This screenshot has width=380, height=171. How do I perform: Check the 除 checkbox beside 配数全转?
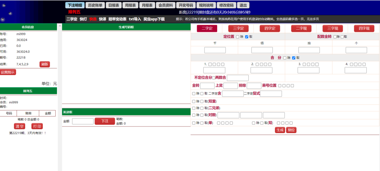pos(335,37)
